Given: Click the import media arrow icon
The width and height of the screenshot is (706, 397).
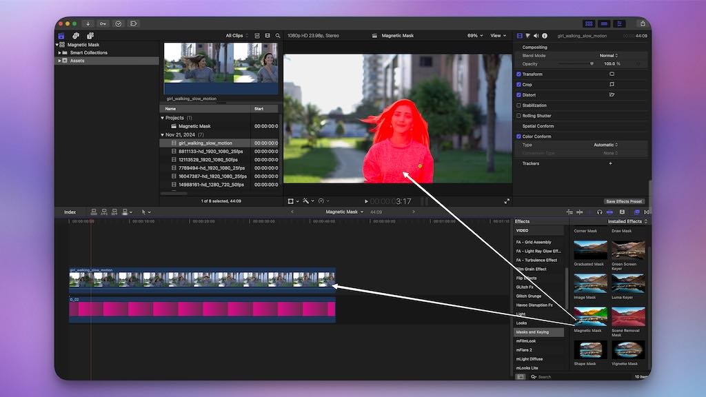Looking at the screenshot, I should click(88, 23).
